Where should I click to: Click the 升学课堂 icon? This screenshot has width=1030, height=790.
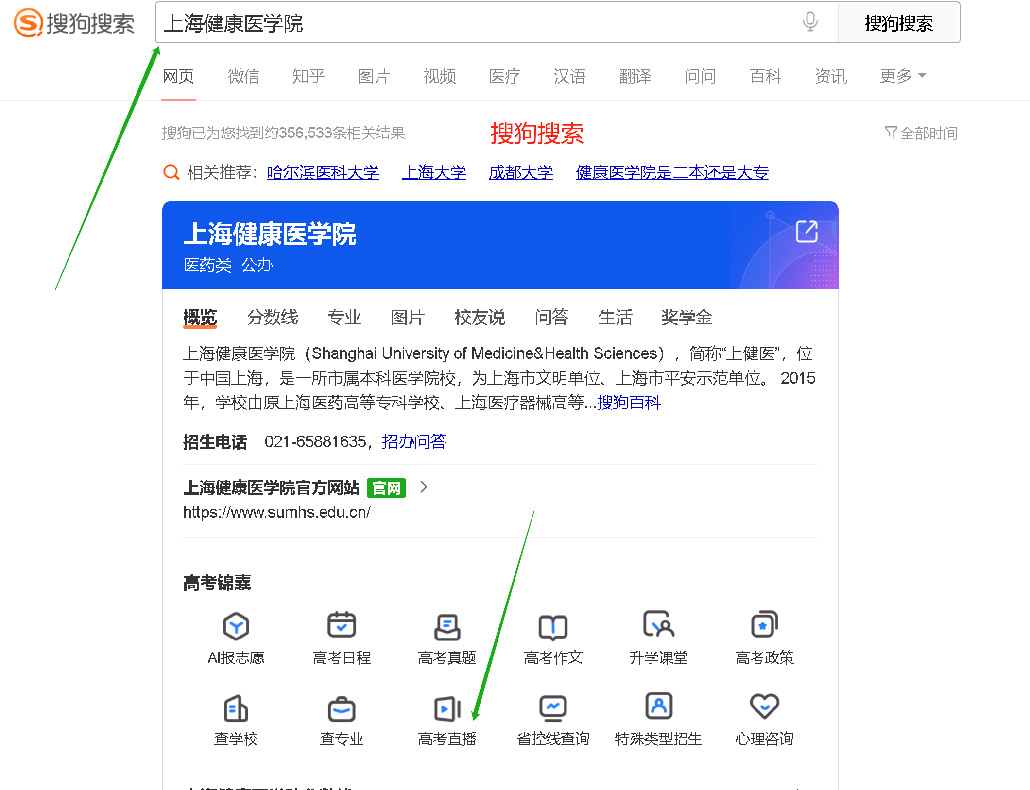[658, 625]
